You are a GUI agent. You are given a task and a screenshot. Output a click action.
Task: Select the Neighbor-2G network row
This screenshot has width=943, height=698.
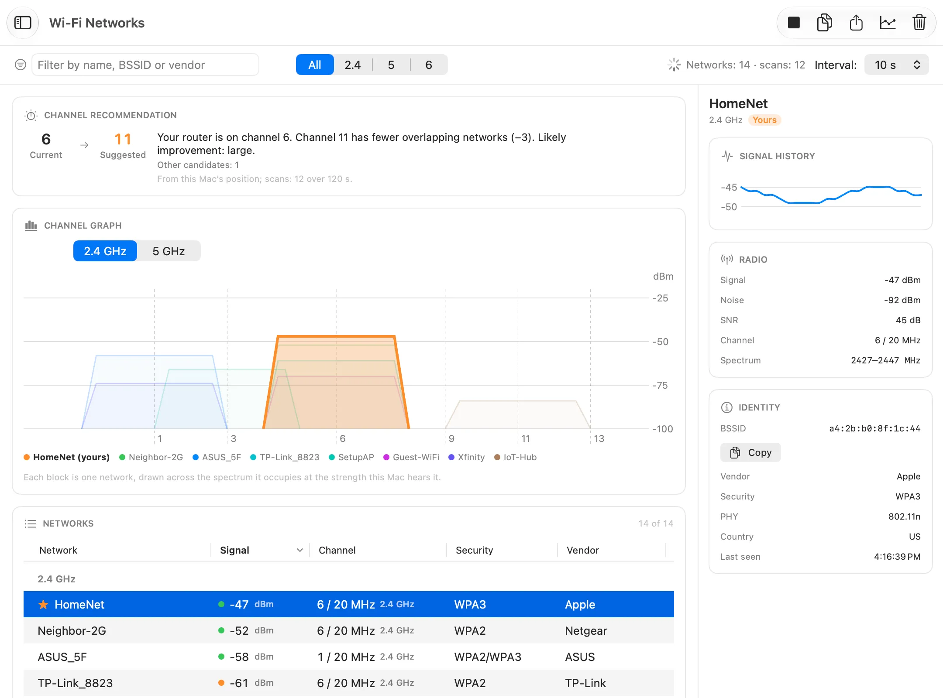[349, 630]
